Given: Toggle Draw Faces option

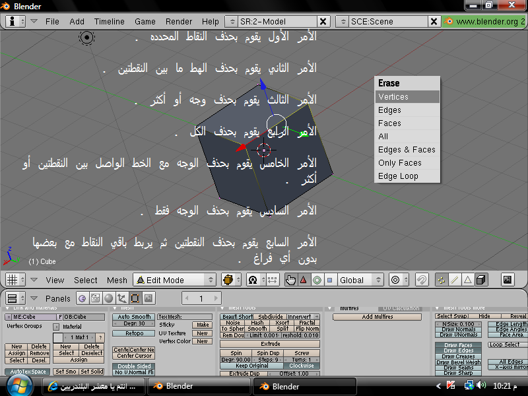Looking at the screenshot, I should coord(458,345).
